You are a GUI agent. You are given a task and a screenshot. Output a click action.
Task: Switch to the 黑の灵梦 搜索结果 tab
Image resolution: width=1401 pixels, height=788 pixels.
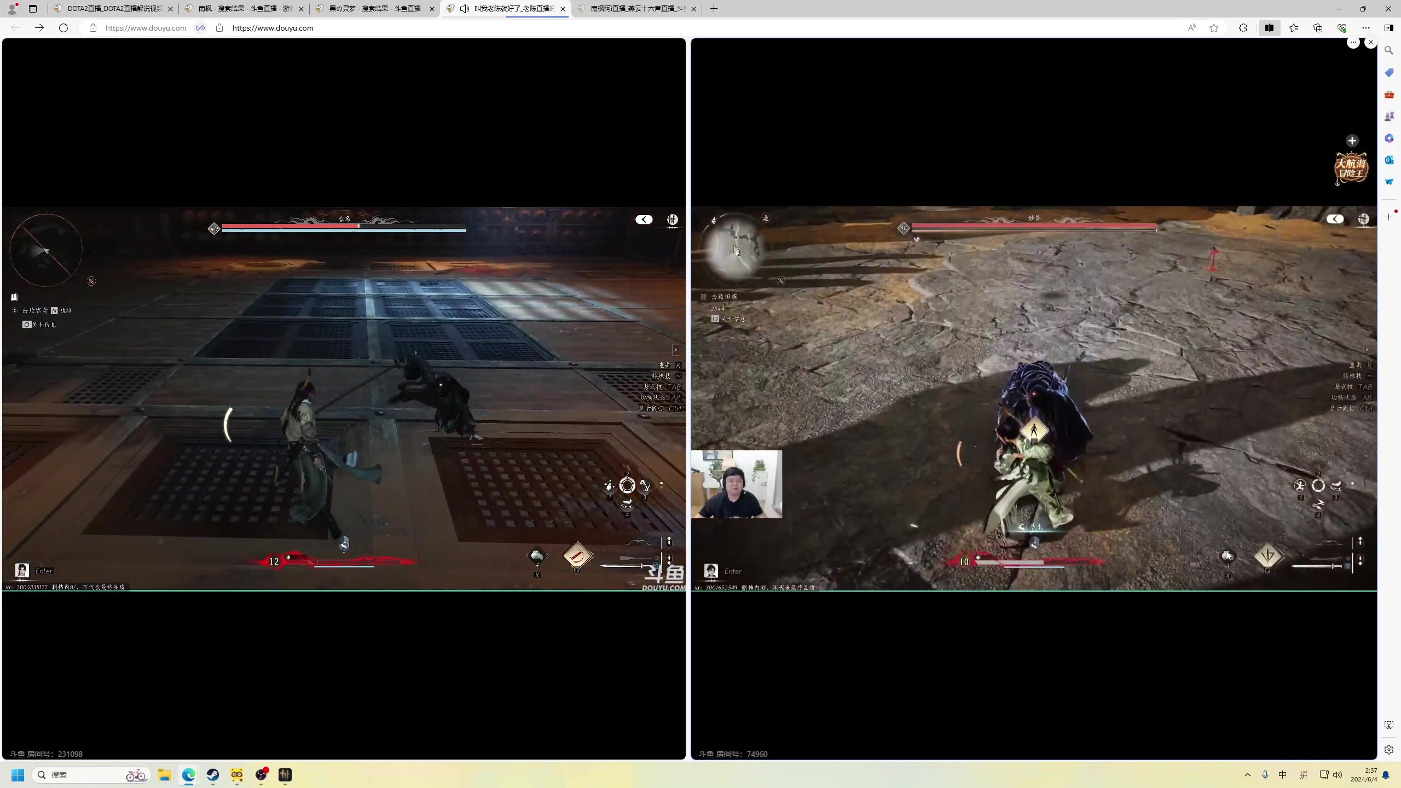(374, 9)
